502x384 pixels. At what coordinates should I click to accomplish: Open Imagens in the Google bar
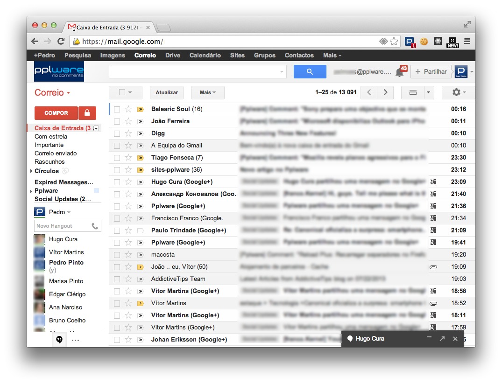113,56
